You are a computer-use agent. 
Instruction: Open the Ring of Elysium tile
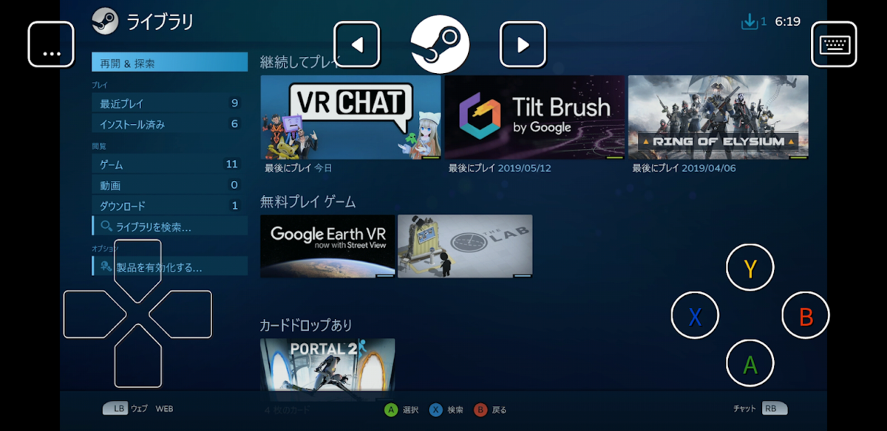coord(718,117)
